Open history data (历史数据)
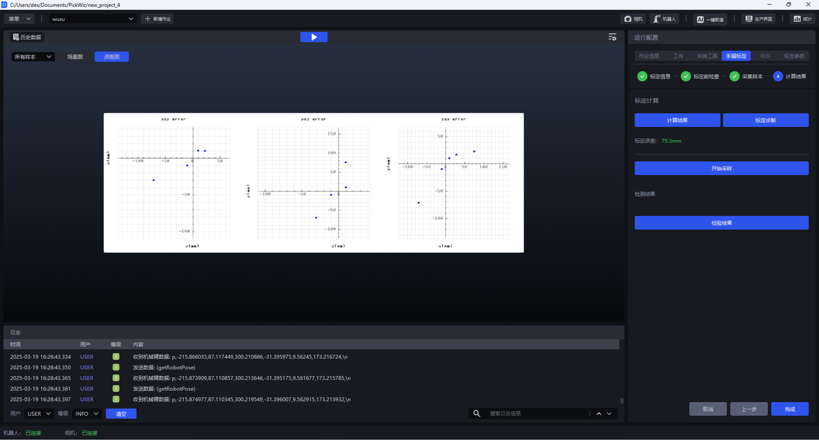Screen dimensions: 819x440 pos(27,37)
